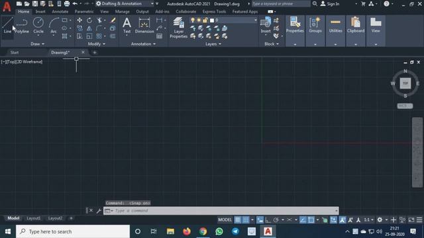Open the Express Tools tab

tap(214, 12)
